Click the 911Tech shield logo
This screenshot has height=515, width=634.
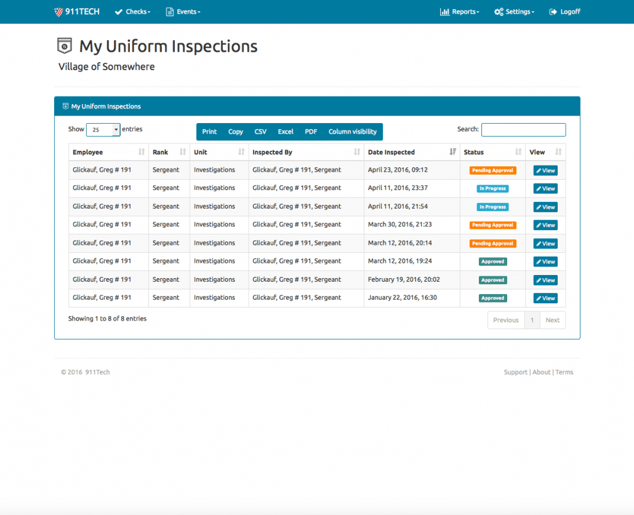coord(59,11)
